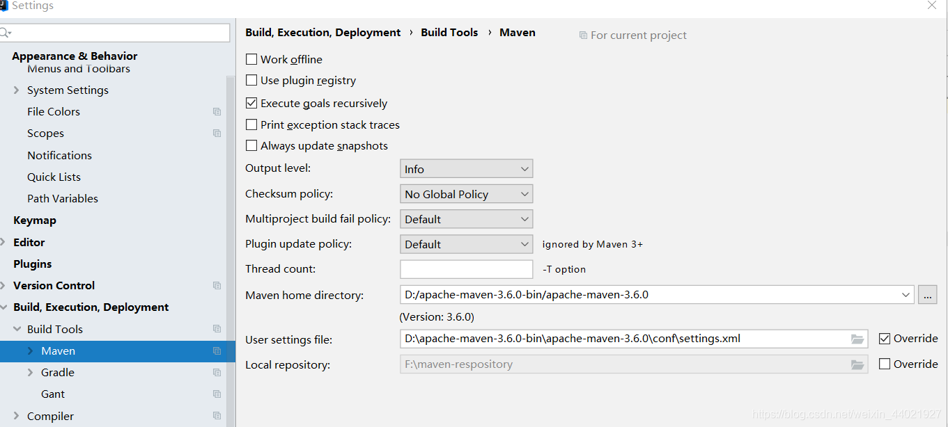Enable Print exception stack traces
Viewport: 948px width, 427px height.
click(x=251, y=124)
